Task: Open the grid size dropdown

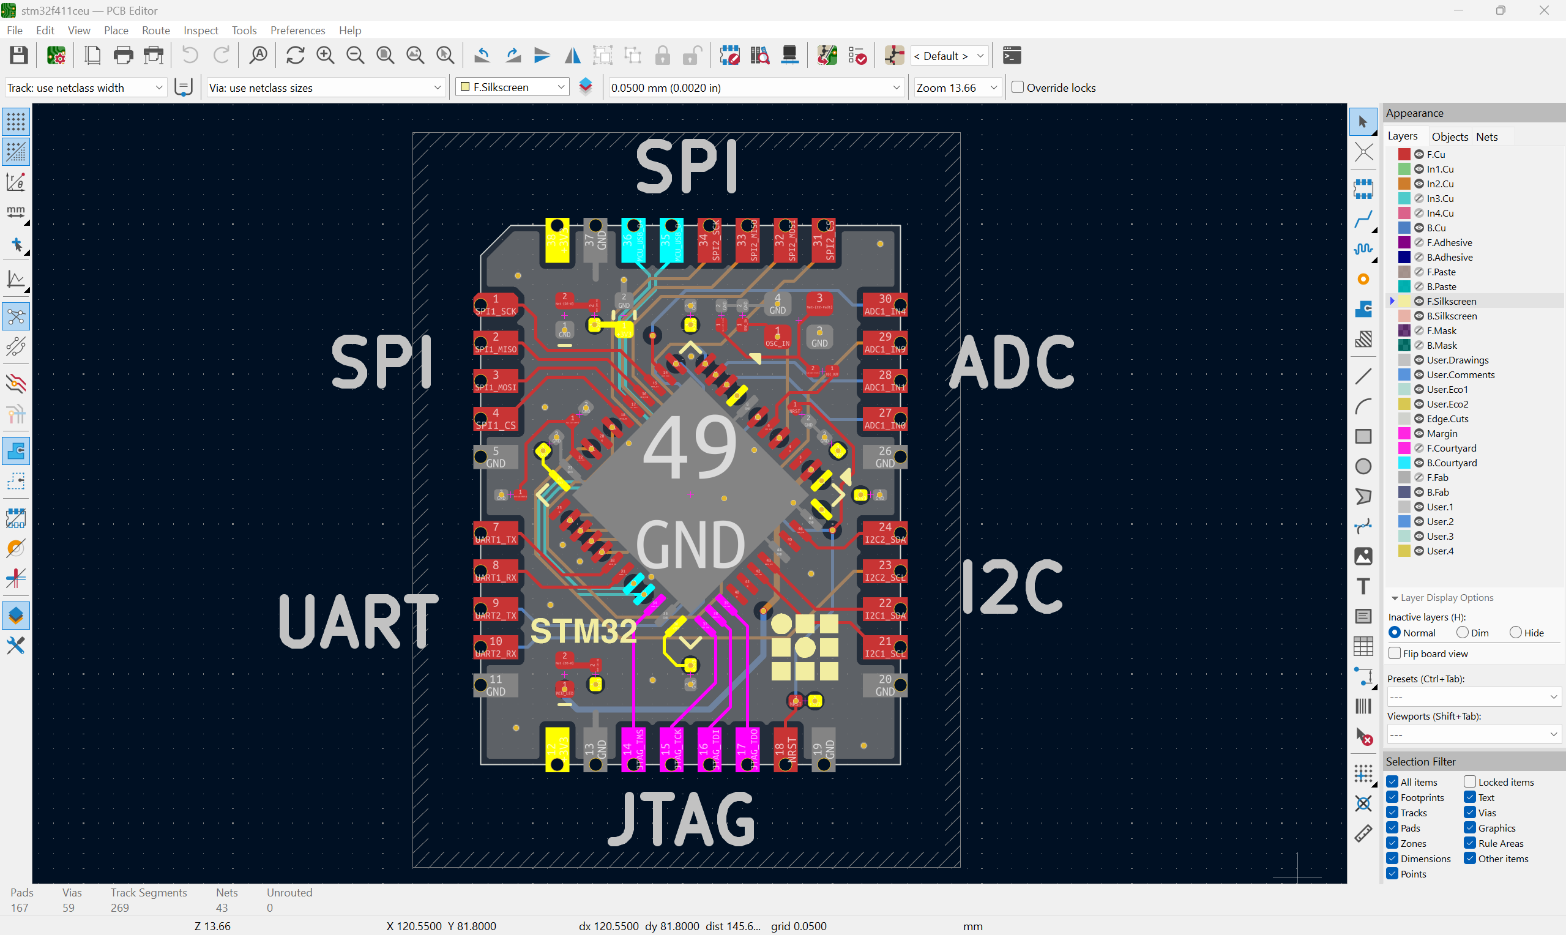Action: tap(755, 88)
